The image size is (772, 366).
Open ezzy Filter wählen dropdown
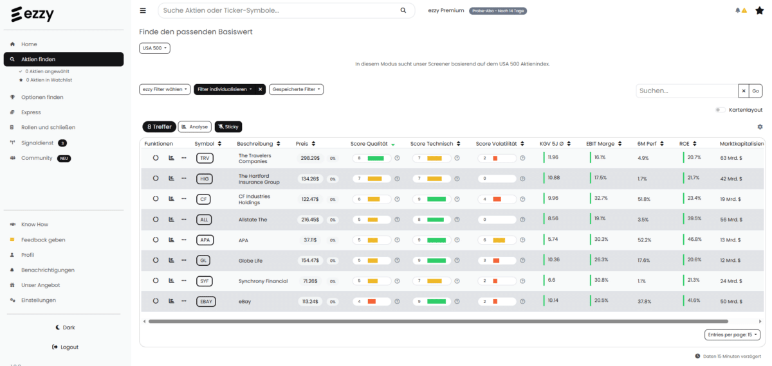coord(165,89)
